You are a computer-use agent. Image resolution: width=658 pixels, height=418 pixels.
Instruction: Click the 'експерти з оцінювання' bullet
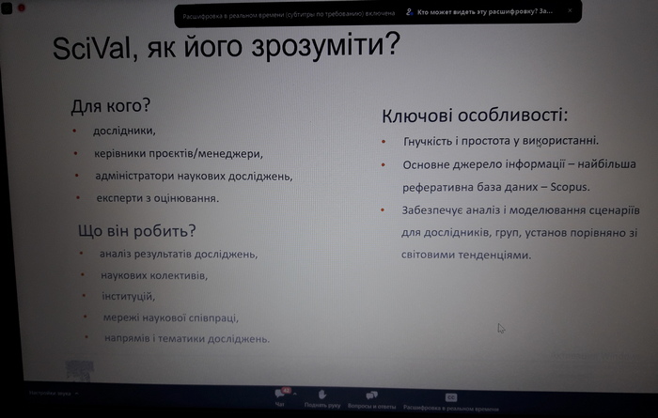pyautogui.click(x=157, y=198)
